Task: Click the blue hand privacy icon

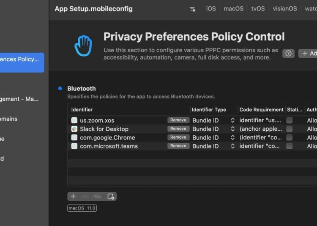Action: click(83, 46)
